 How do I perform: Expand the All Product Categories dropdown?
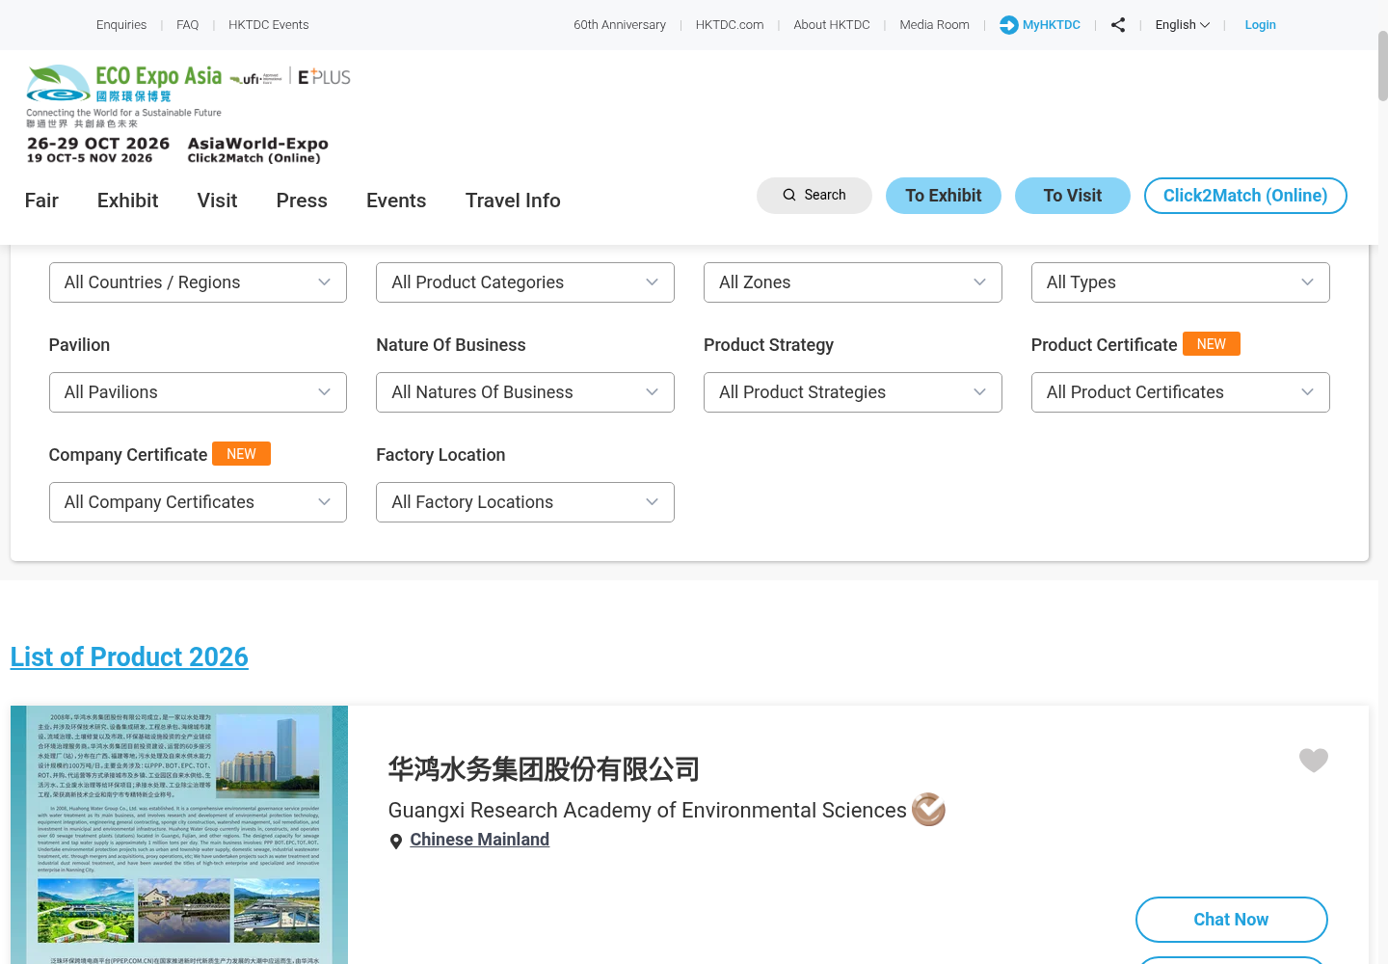point(525,282)
